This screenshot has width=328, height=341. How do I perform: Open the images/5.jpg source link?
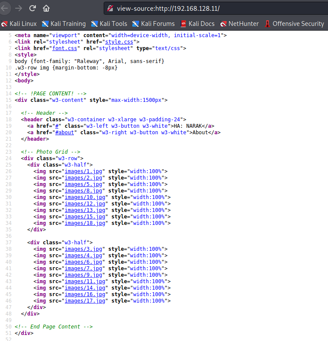click(83, 184)
